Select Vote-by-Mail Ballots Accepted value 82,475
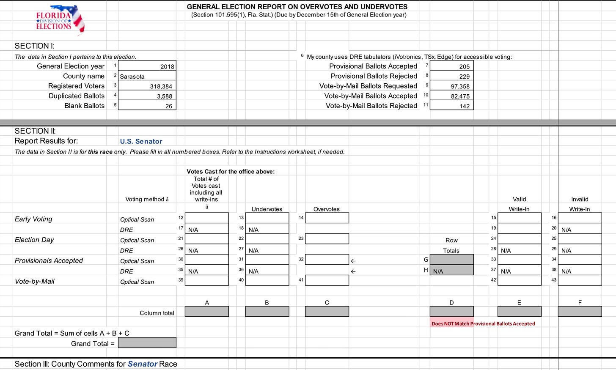The width and height of the screenshot is (616, 370). [451, 96]
